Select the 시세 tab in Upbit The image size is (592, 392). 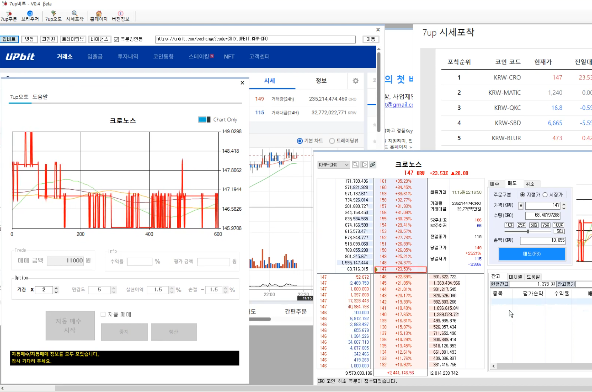point(270,81)
